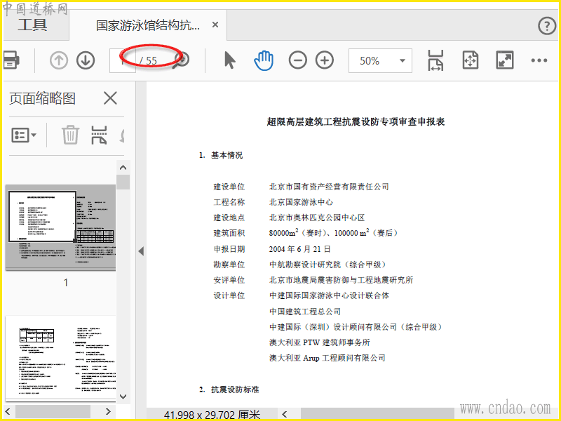Click thumbnail panel scroll right arrow

click(x=108, y=412)
